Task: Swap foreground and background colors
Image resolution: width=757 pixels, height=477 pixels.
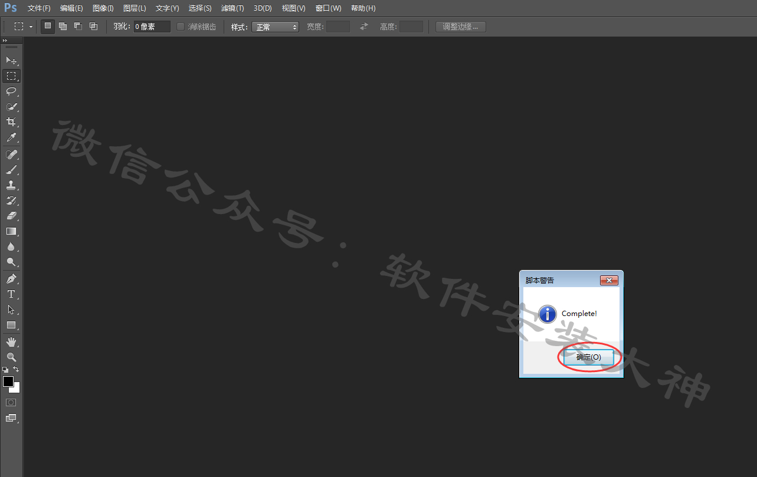Action: pyautogui.click(x=16, y=369)
